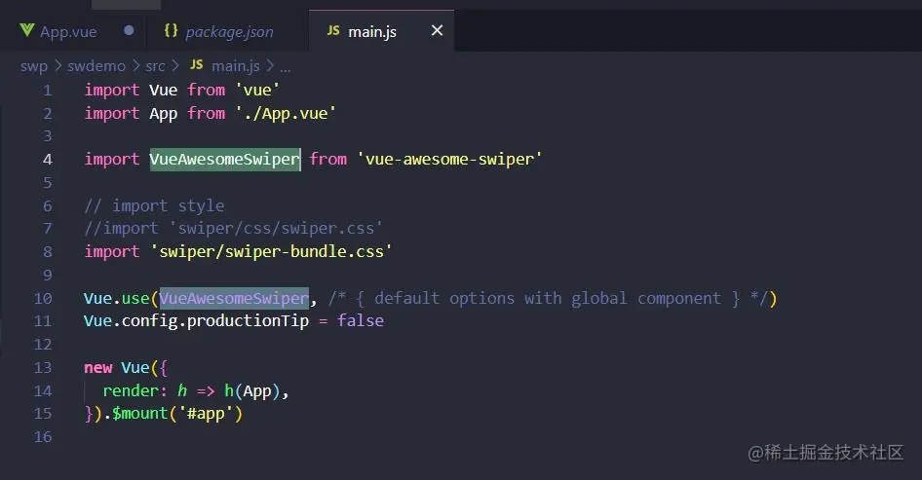Screen dimensions: 922x480
Task: Open the breadcrumb ellipsis symbol list
Action: tap(286, 67)
